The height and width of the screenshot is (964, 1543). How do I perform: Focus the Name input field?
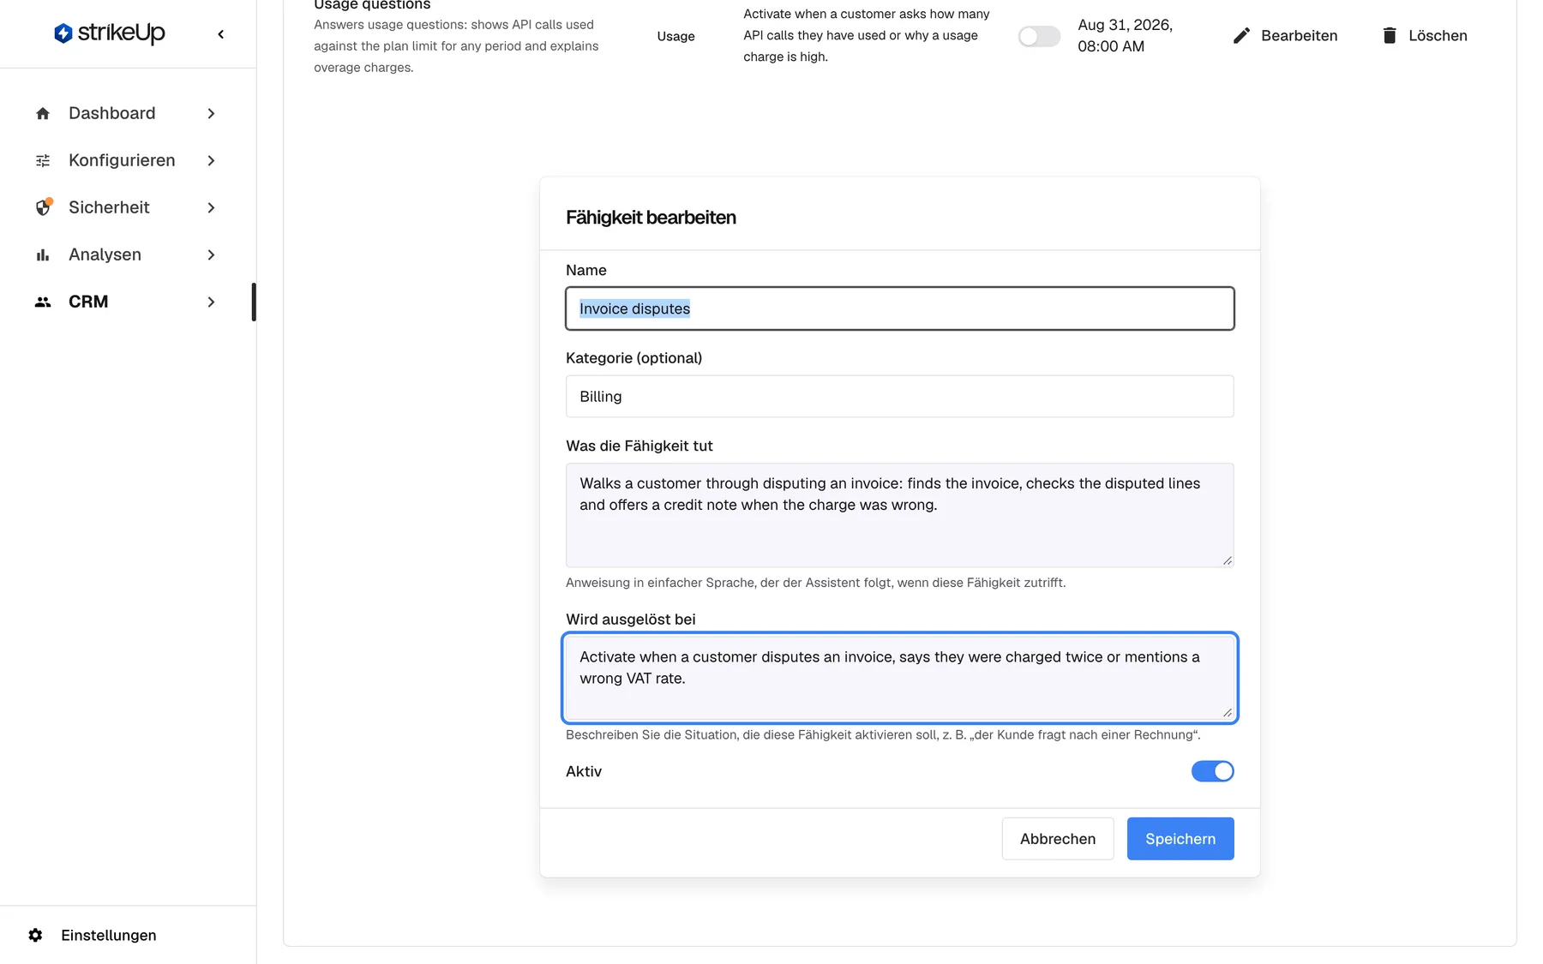[899, 308]
